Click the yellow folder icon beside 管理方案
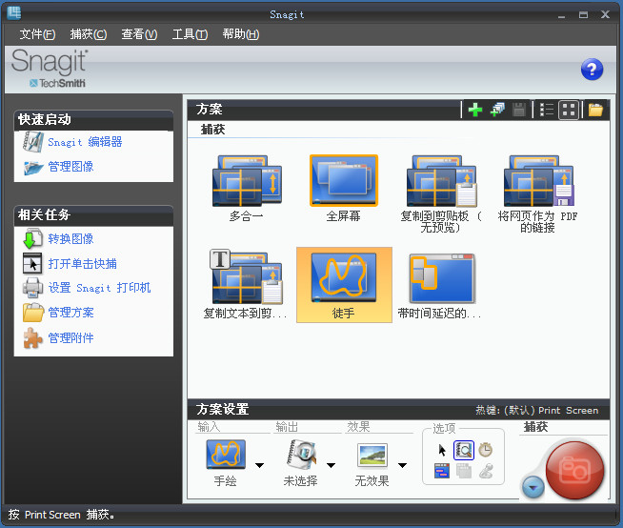 (33, 313)
